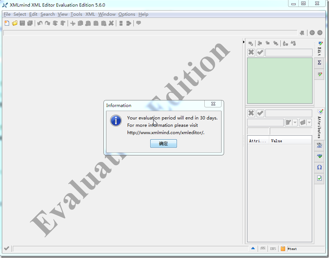
Task: Click the Insert After icon in Edit panel
Action: [x=276, y=43]
